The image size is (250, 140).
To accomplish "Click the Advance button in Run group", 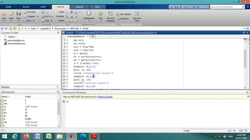I will [x=123, y=19].
